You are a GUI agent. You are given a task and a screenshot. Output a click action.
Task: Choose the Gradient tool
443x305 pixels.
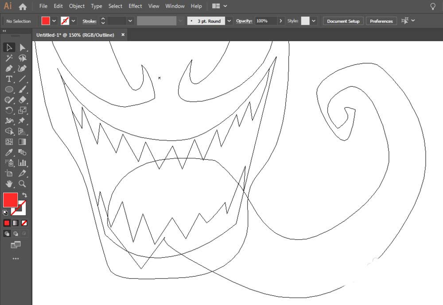(22, 142)
